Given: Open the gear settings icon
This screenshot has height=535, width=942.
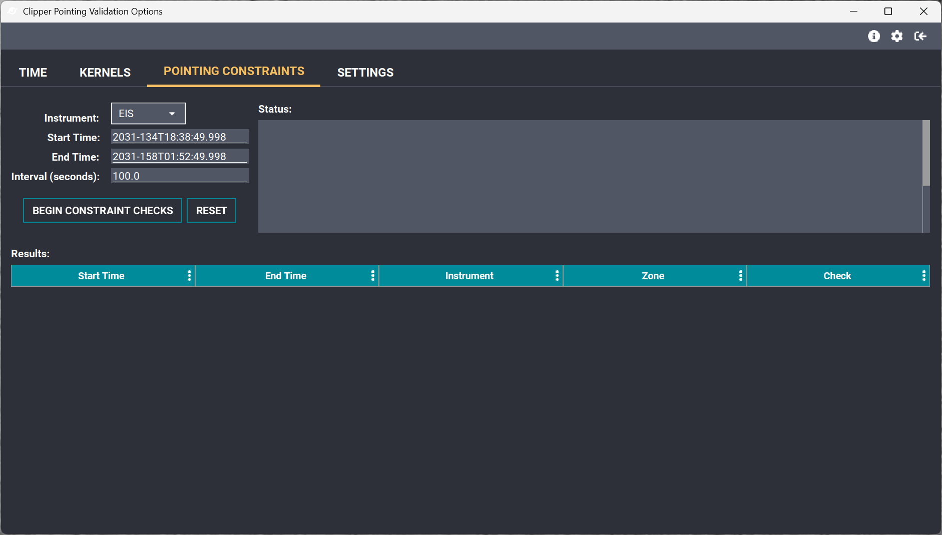Looking at the screenshot, I should [x=897, y=36].
